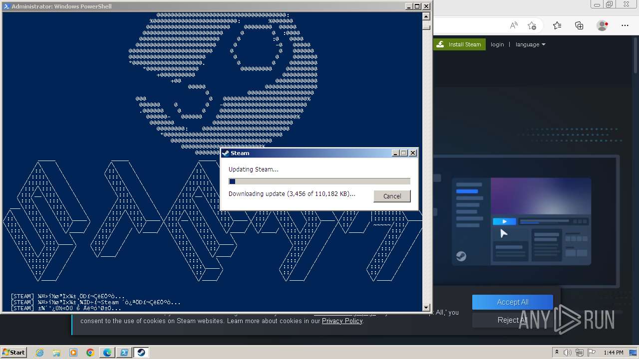Open Edge Collections
Screen dimensions: 639x359
579,25
